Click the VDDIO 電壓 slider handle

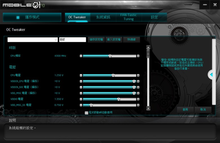coord(118,99)
